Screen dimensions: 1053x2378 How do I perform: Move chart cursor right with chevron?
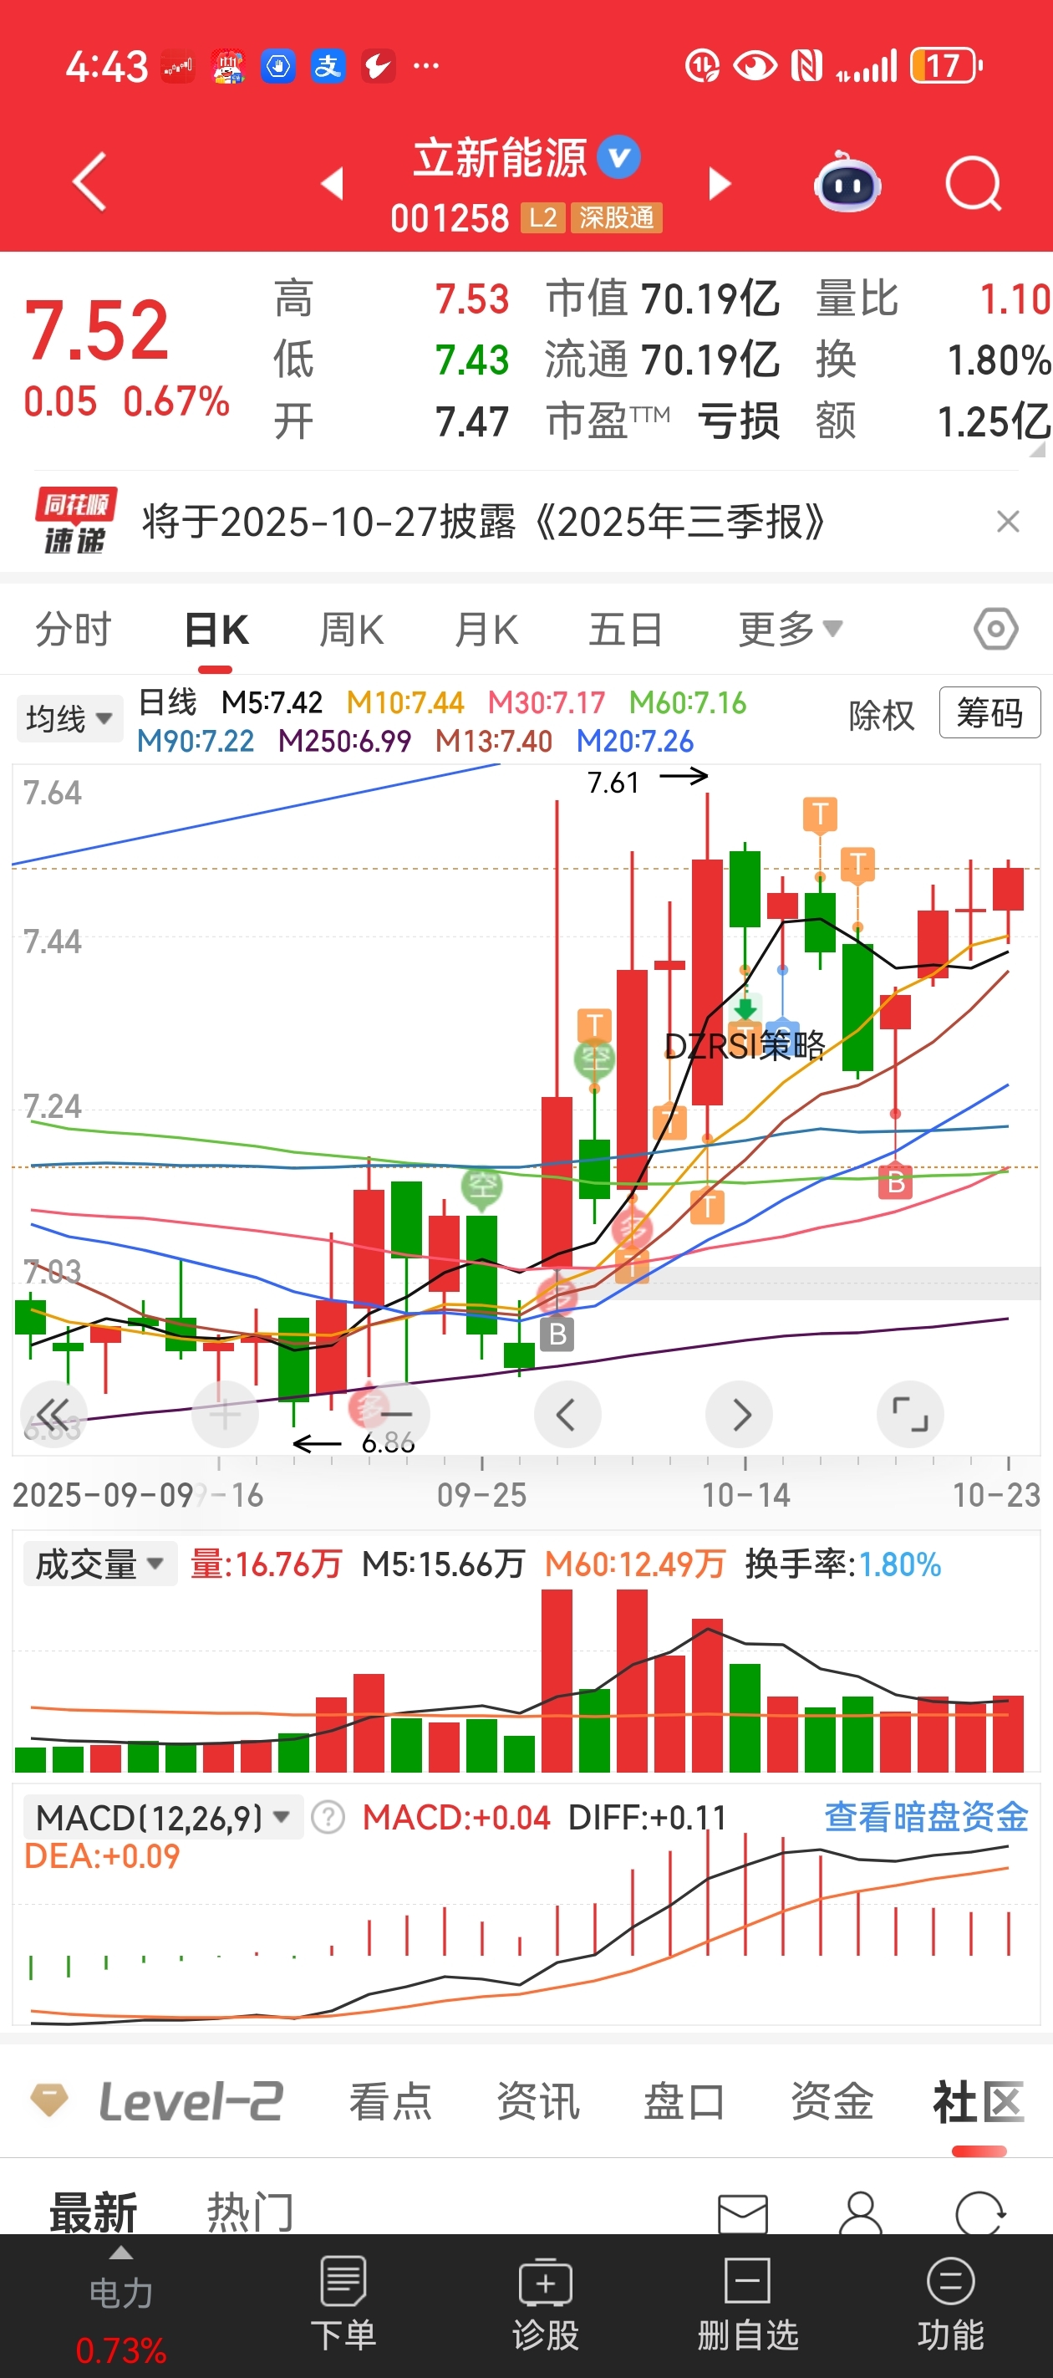[x=740, y=1414]
